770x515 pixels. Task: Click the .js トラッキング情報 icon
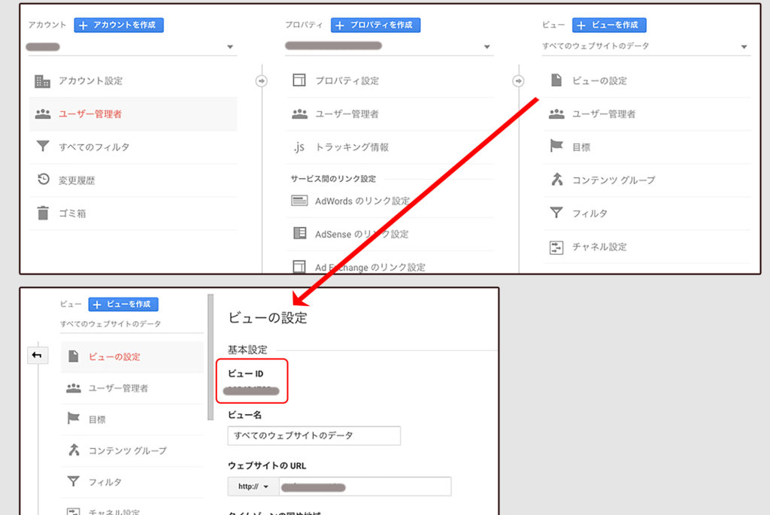299,147
